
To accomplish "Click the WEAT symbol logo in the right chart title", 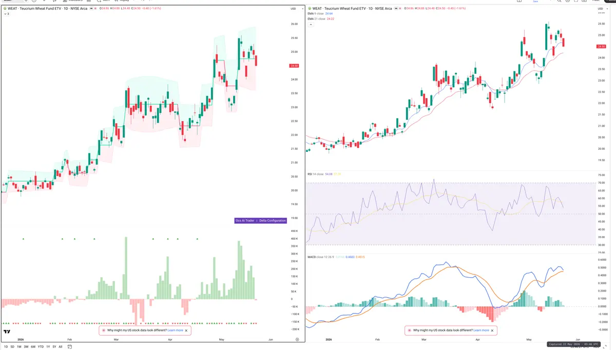I will click(310, 9).
